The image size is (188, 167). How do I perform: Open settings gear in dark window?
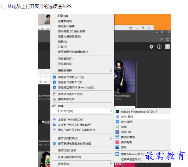coord(151,47)
